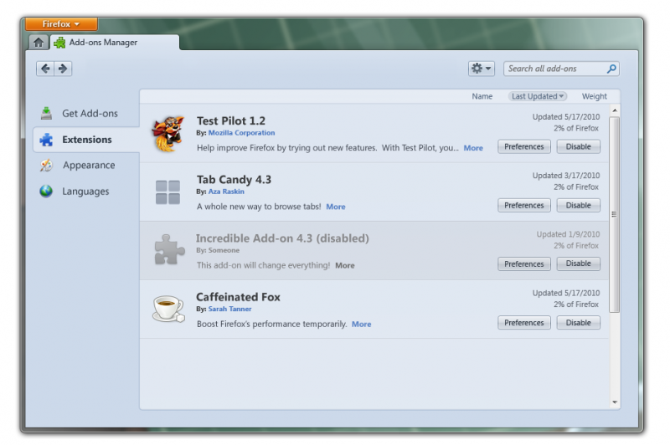Disable the Tab Candy extension

[578, 205]
